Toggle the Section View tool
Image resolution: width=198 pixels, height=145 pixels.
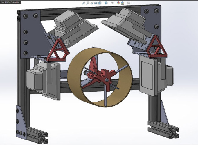[x=96, y=3]
